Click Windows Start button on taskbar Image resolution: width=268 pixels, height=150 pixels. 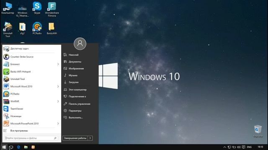(x=4, y=147)
